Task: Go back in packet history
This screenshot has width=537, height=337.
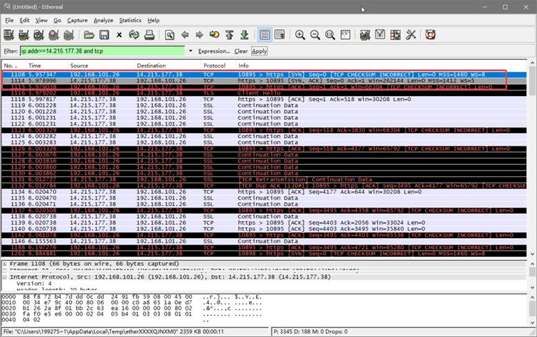Action: (185, 35)
